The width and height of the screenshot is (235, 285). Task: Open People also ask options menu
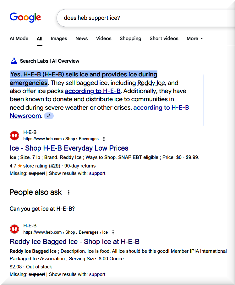click(69, 192)
